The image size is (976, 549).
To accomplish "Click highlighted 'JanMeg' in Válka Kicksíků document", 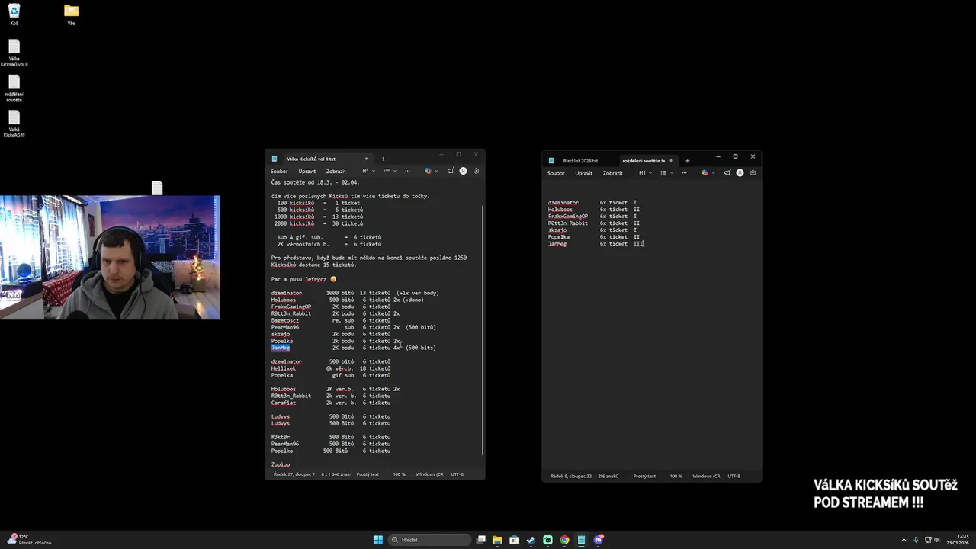I will [x=281, y=348].
